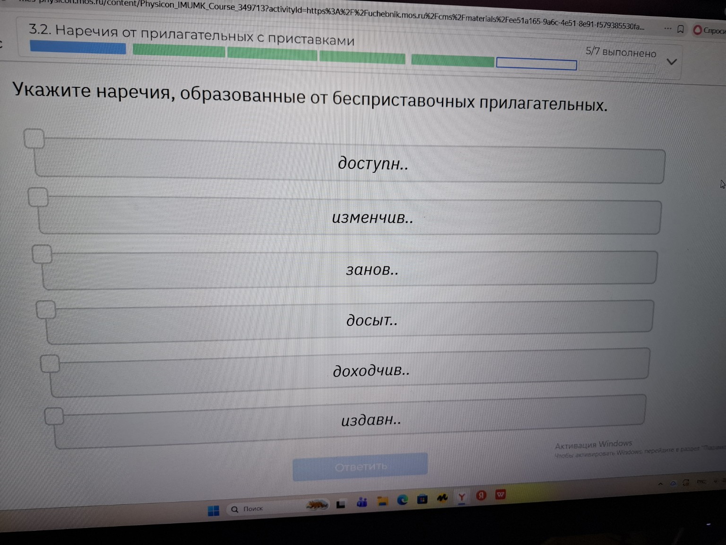726x545 pixels.
Task: Expand hidden icons in the system tray
Action: [660, 484]
